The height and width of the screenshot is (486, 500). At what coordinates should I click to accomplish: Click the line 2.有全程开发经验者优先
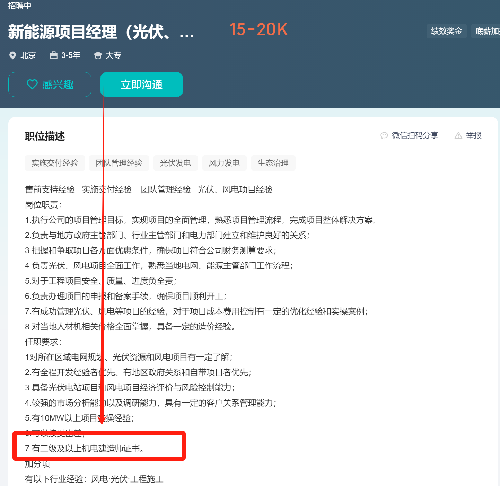click(x=138, y=372)
